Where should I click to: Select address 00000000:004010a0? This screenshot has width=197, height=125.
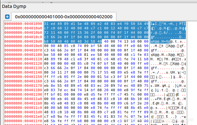click(x=23, y=28)
